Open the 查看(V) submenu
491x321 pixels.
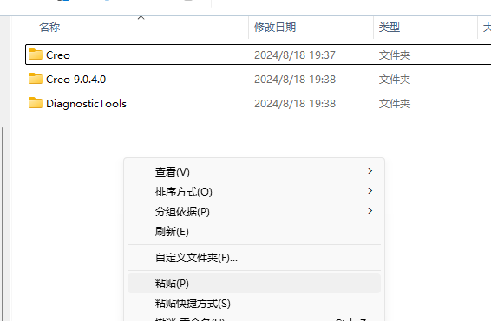coord(254,171)
